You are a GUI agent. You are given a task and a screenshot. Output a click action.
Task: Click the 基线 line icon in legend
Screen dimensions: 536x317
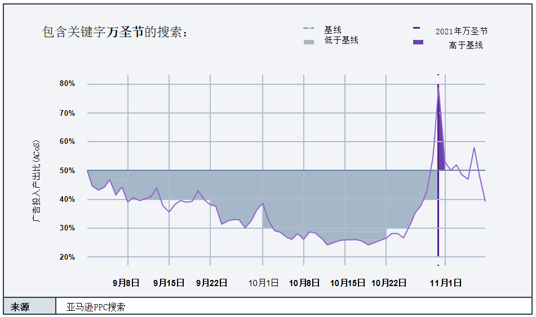coord(308,29)
